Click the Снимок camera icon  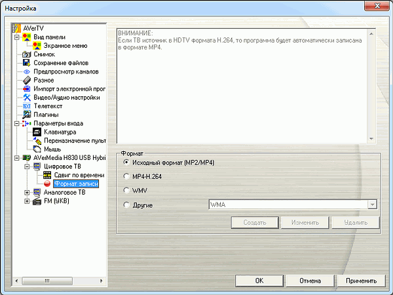tap(27, 54)
